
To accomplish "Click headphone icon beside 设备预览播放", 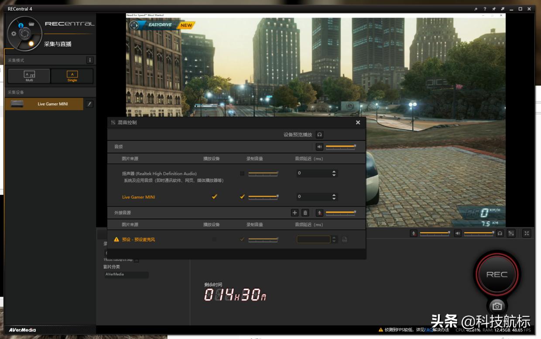I will [x=320, y=135].
